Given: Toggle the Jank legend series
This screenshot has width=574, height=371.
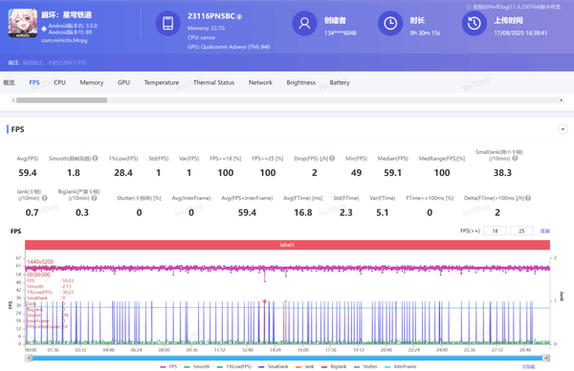Looking at the screenshot, I should tap(304, 366).
